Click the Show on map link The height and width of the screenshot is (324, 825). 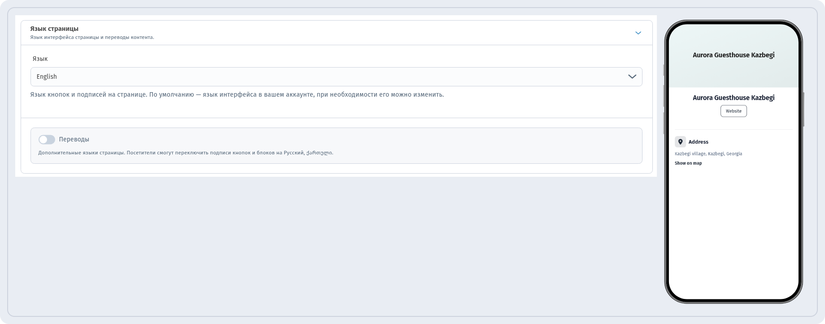click(688, 163)
